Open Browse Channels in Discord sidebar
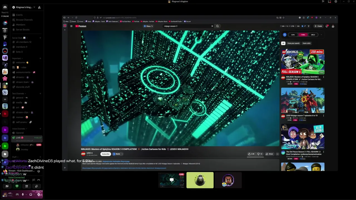The width and height of the screenshot is (356, 200). point(24,20)
